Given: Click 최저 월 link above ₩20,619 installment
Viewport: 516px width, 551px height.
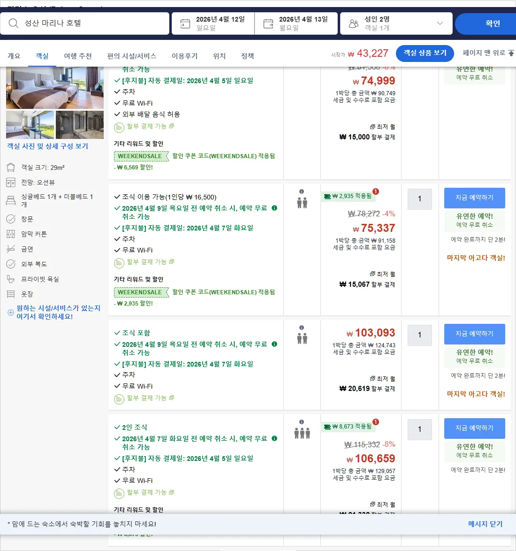Looking at the screenshot, I should coord(382,379).
